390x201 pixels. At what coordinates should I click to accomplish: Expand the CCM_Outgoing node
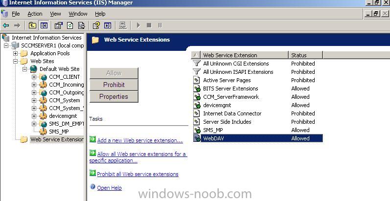(x=34, y=92)
